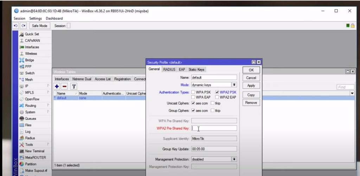Open Mesh in the sidebar
The height and width of the screenshot is (176, 360).
pos(29,80)
